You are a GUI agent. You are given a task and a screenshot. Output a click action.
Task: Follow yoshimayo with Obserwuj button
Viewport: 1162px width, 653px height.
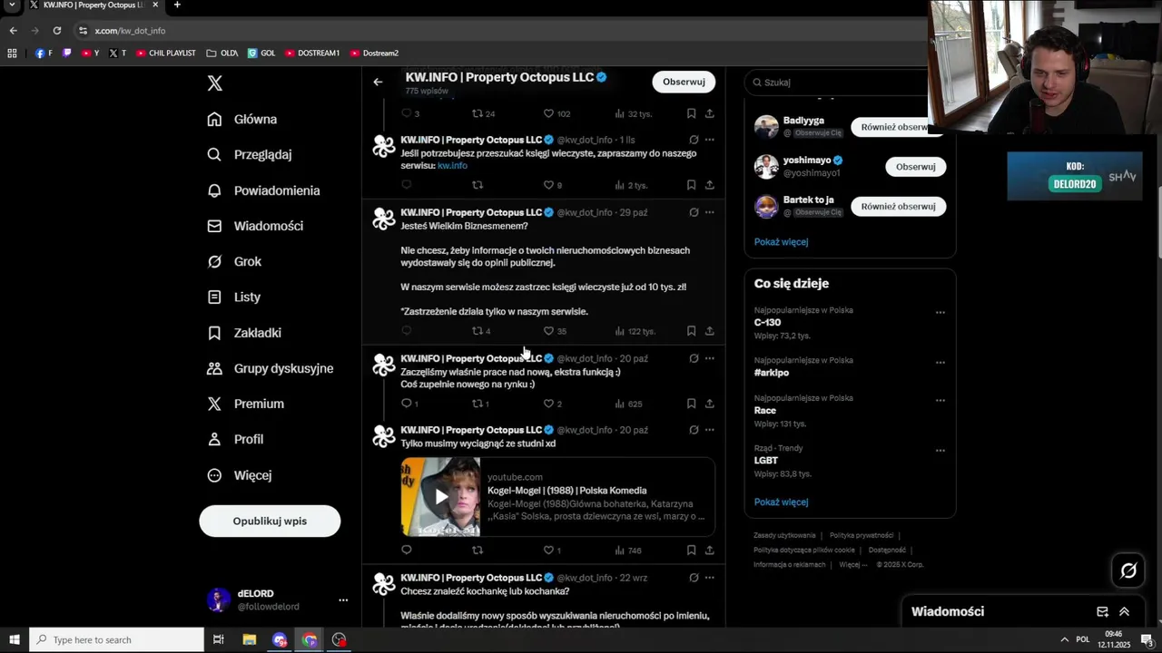(x=915, y=167)
